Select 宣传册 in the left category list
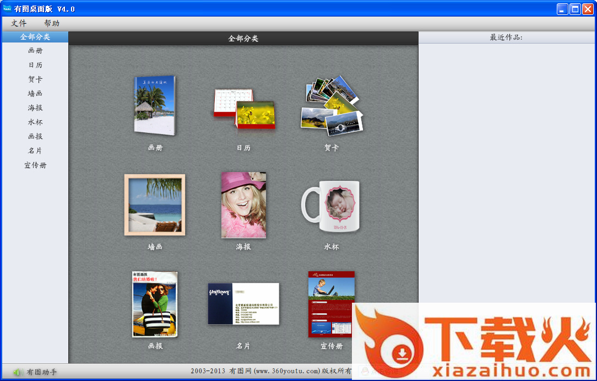Image resolution: width=597 pixels, height=381 pixels. pos(35,165)
